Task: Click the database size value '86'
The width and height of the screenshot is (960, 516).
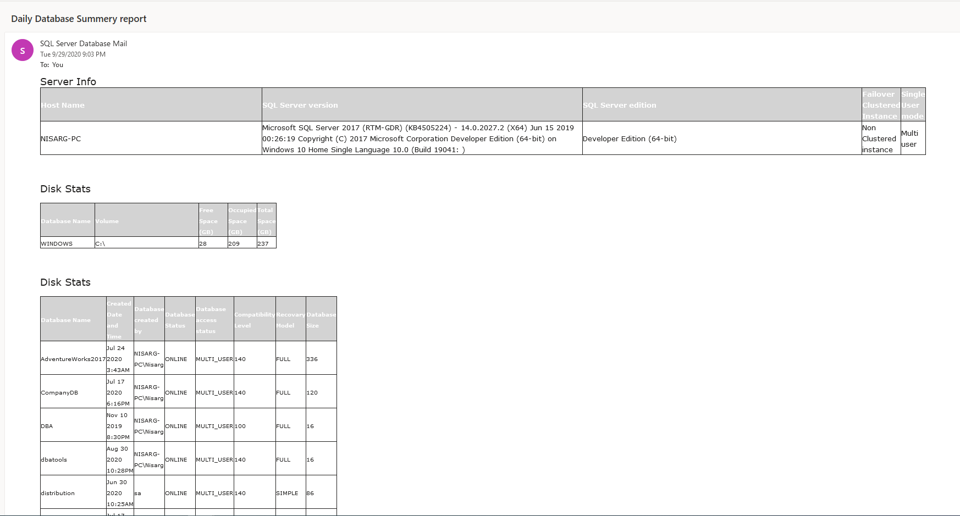Action: [321, 492]
